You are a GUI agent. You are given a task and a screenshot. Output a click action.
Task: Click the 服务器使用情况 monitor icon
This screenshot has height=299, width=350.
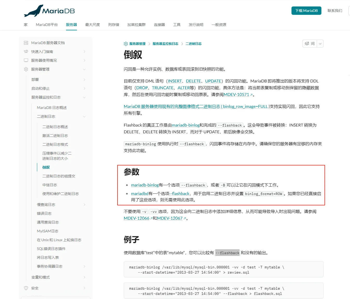click(x=26, y=60)
